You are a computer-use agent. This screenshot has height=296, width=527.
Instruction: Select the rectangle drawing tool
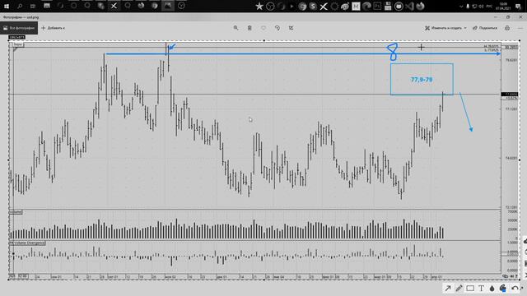pyautogui.click(x=470, y=289)
